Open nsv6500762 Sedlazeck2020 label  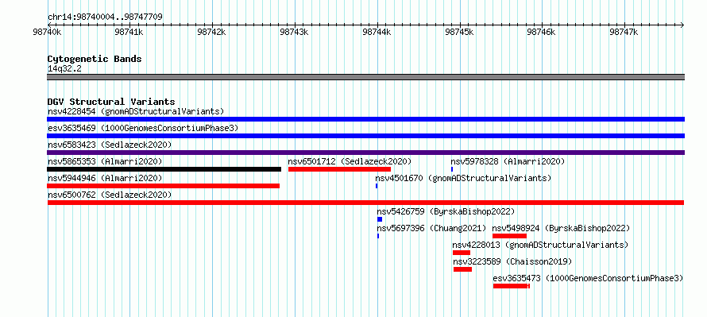(x=110, y=195)
